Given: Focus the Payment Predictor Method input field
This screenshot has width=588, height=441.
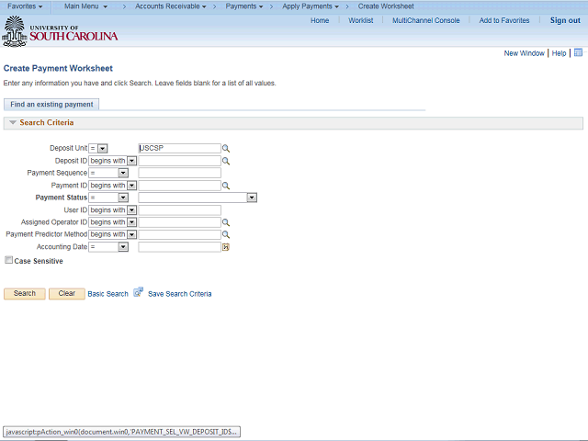Looking at the screenshot, I should (x=180, y=234).
